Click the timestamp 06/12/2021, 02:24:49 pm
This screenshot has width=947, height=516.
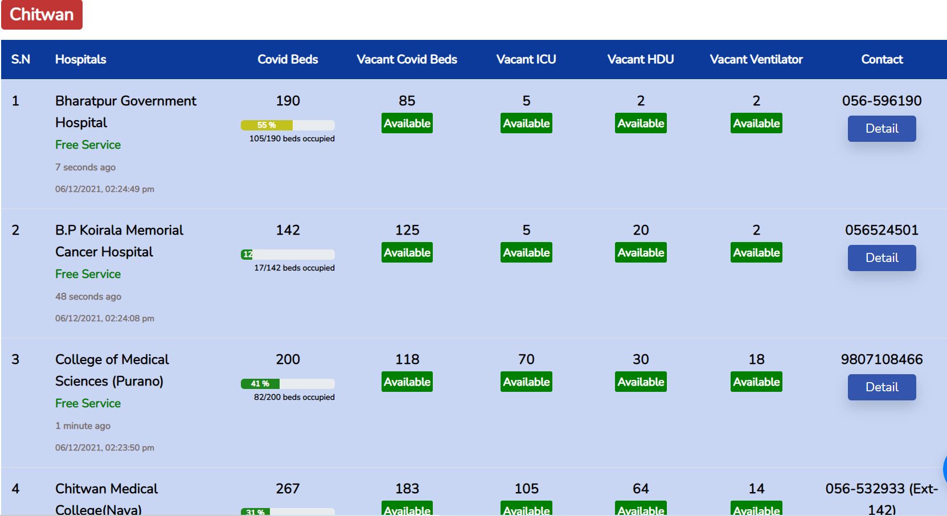(105, 189)
